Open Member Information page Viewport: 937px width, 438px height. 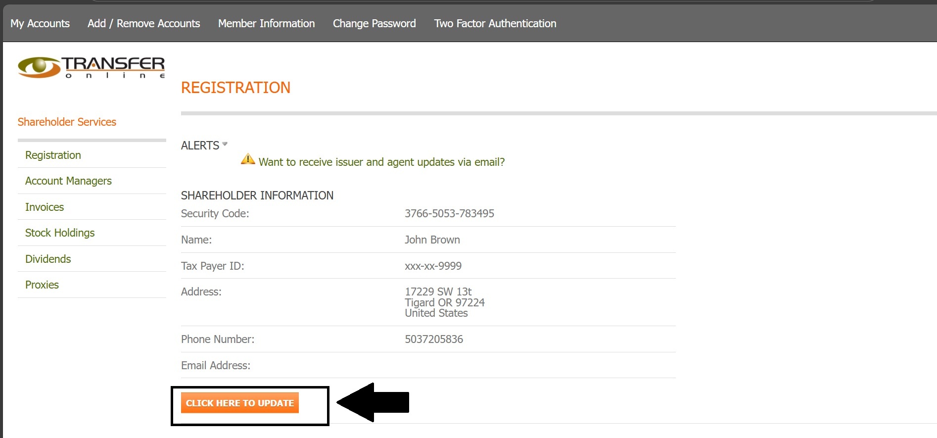point(266,23)
